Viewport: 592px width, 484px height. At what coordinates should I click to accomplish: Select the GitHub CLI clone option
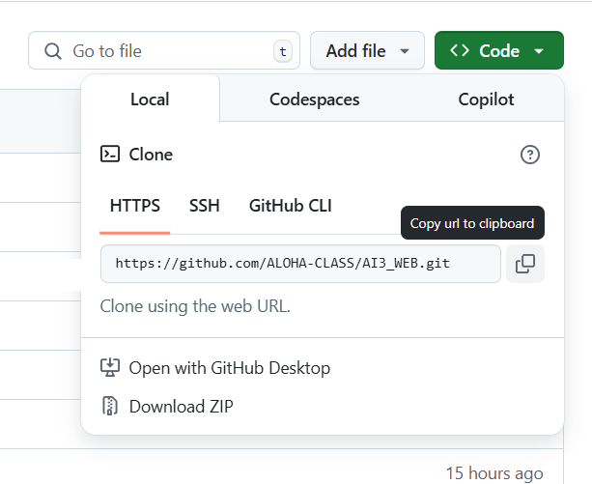click(291, 206)
